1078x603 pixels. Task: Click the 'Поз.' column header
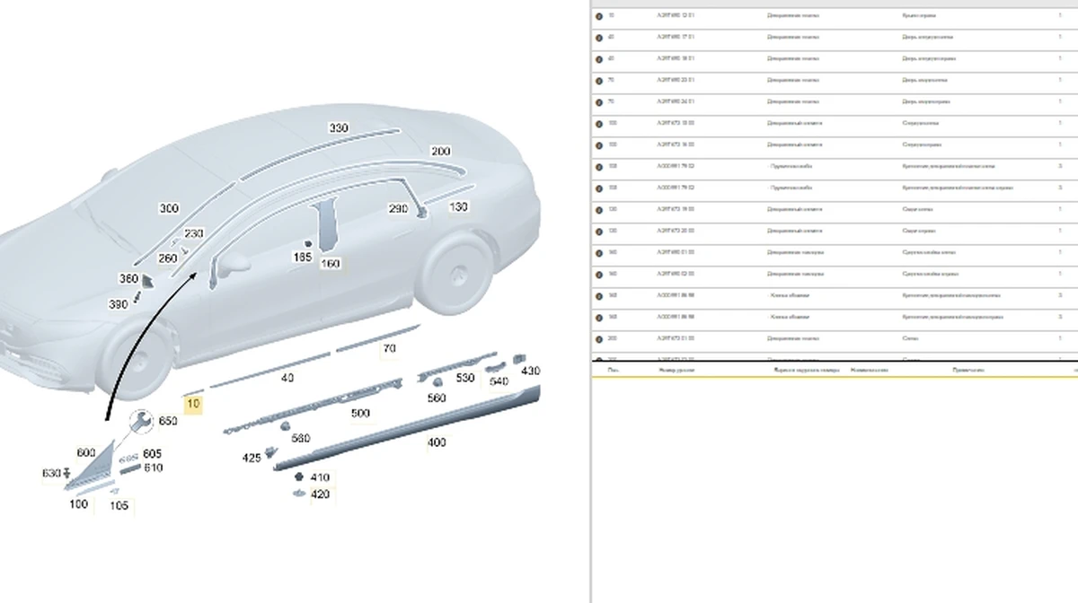coord(613,370)
